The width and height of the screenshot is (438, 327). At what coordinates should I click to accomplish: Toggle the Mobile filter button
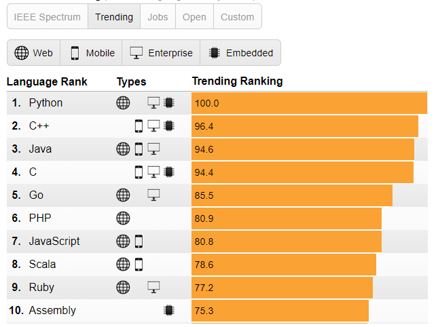(x=91, y=53)
